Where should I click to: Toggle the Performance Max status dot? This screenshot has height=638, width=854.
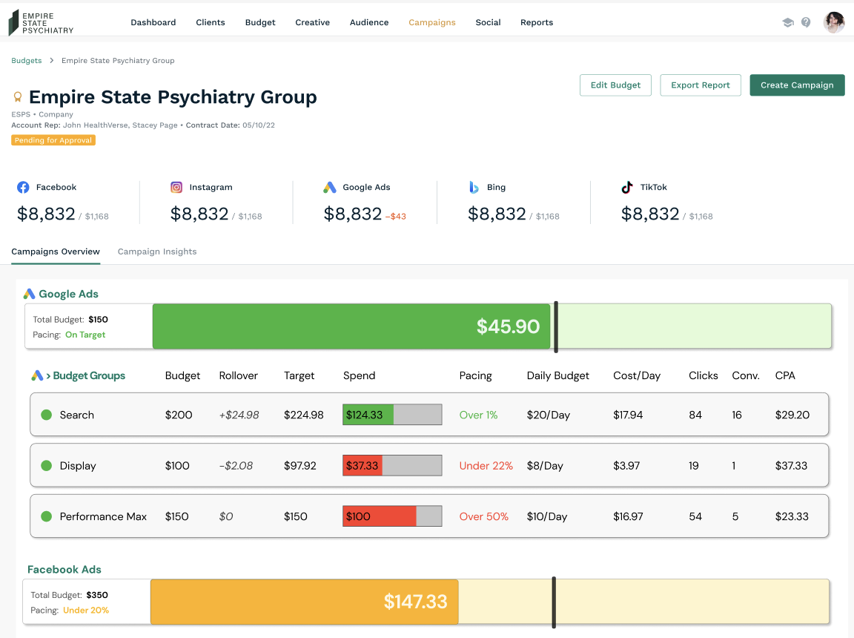(46, 516)
